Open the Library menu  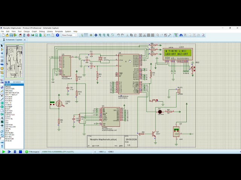(50, 31)
